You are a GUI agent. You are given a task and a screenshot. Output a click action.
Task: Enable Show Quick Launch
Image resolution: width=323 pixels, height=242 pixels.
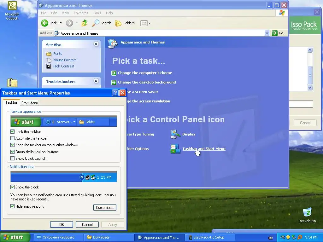12,158
